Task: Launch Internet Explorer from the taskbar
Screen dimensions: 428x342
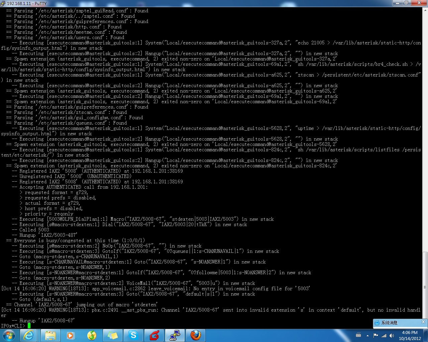Action: point(29,335)
